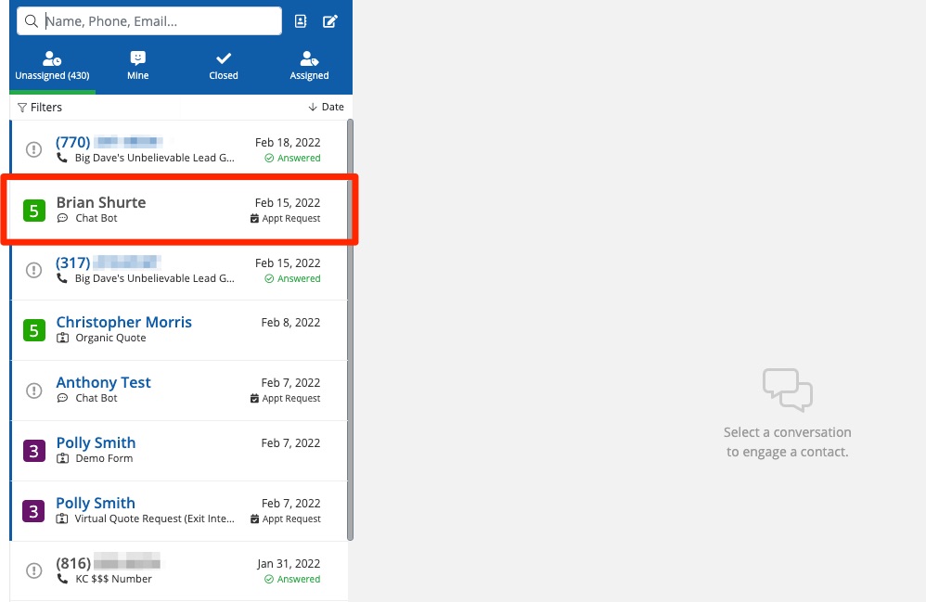Image resolution: width=926 pixels, height=602 pixels.
Task: Click the empty conversation bubbles icon
Action: [787, 391]
